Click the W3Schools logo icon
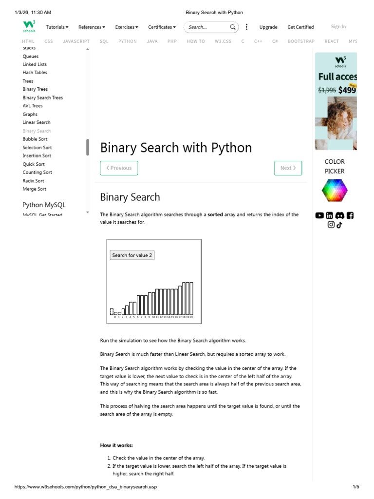This screenshot has width=374, height=499. click(29, 26)
